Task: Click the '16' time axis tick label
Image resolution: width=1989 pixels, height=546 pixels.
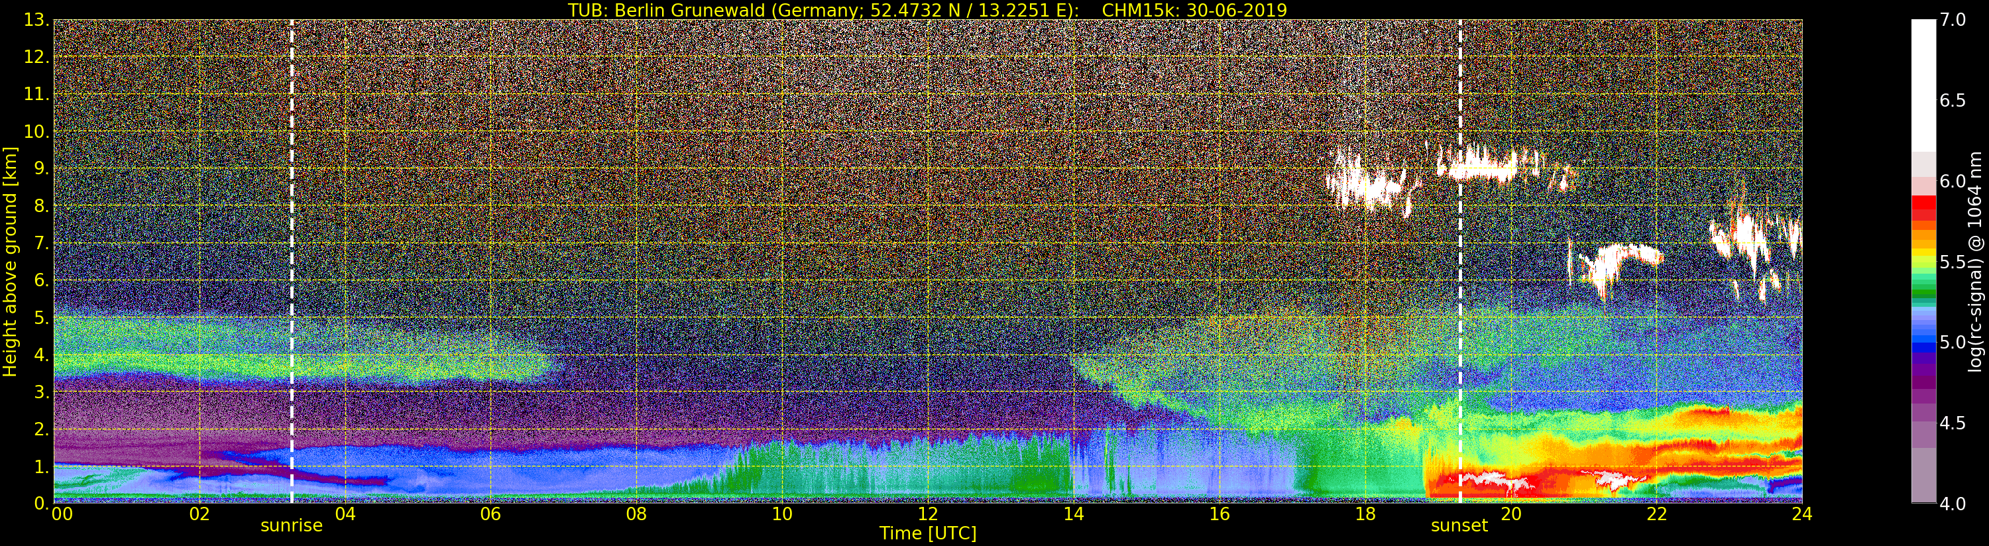Action: (1220, 514)
